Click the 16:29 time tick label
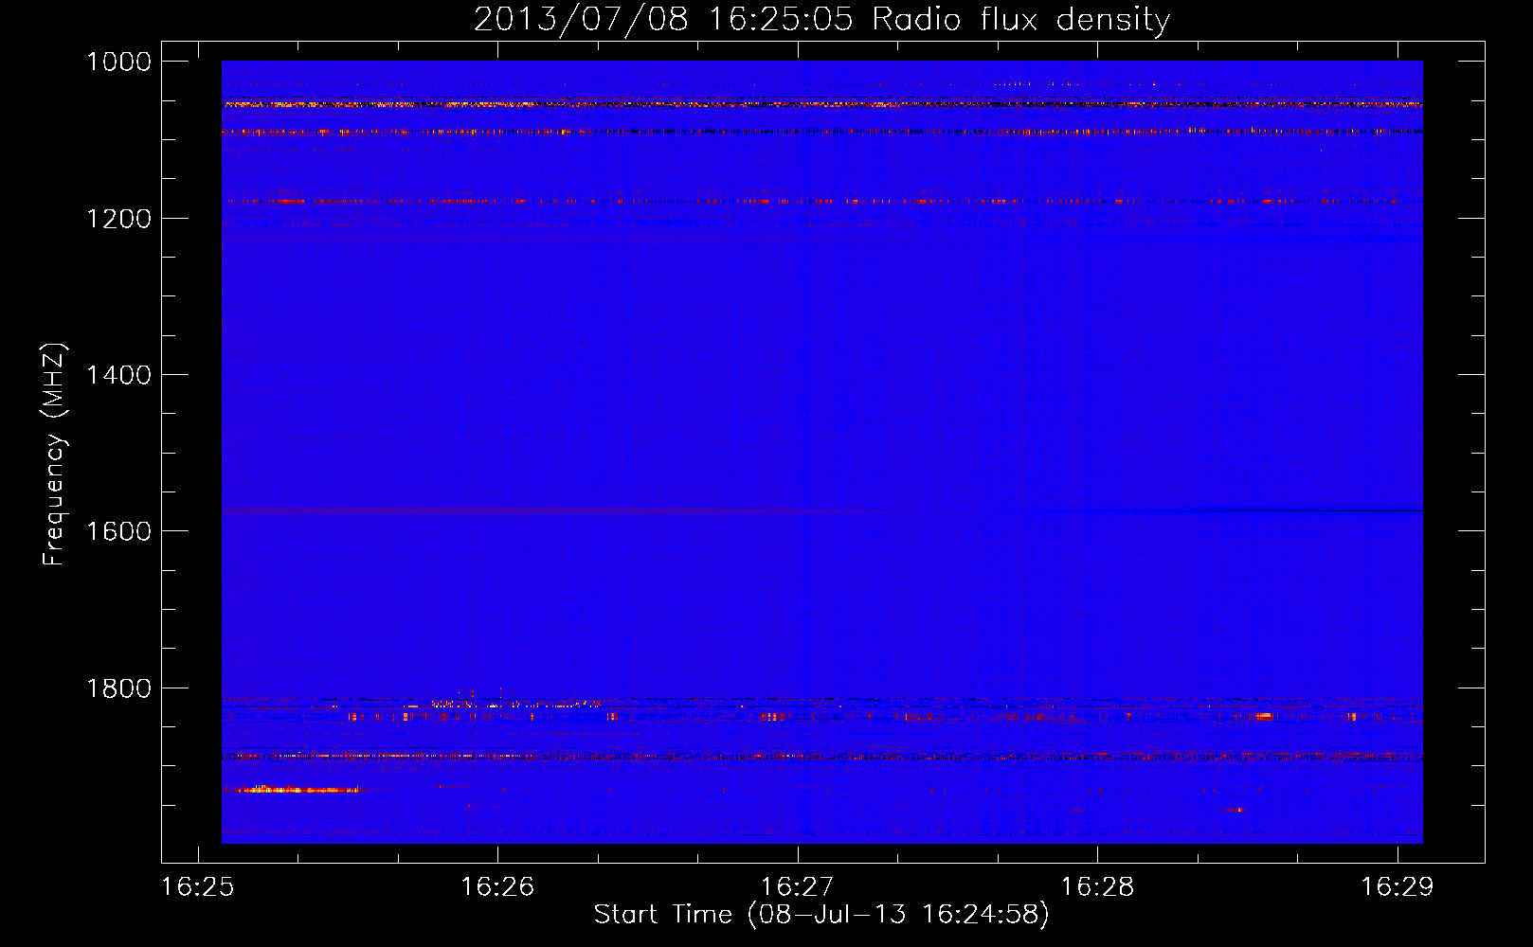This screenshot has height=947, width=1533. point(1398,887)
